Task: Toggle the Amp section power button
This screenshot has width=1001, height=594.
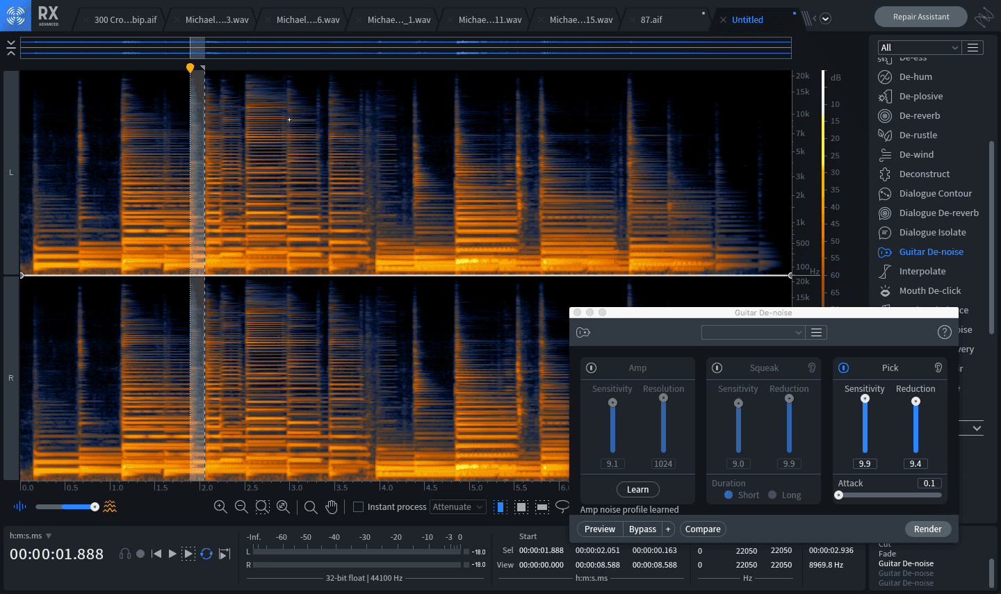Action: click(592, 368)
